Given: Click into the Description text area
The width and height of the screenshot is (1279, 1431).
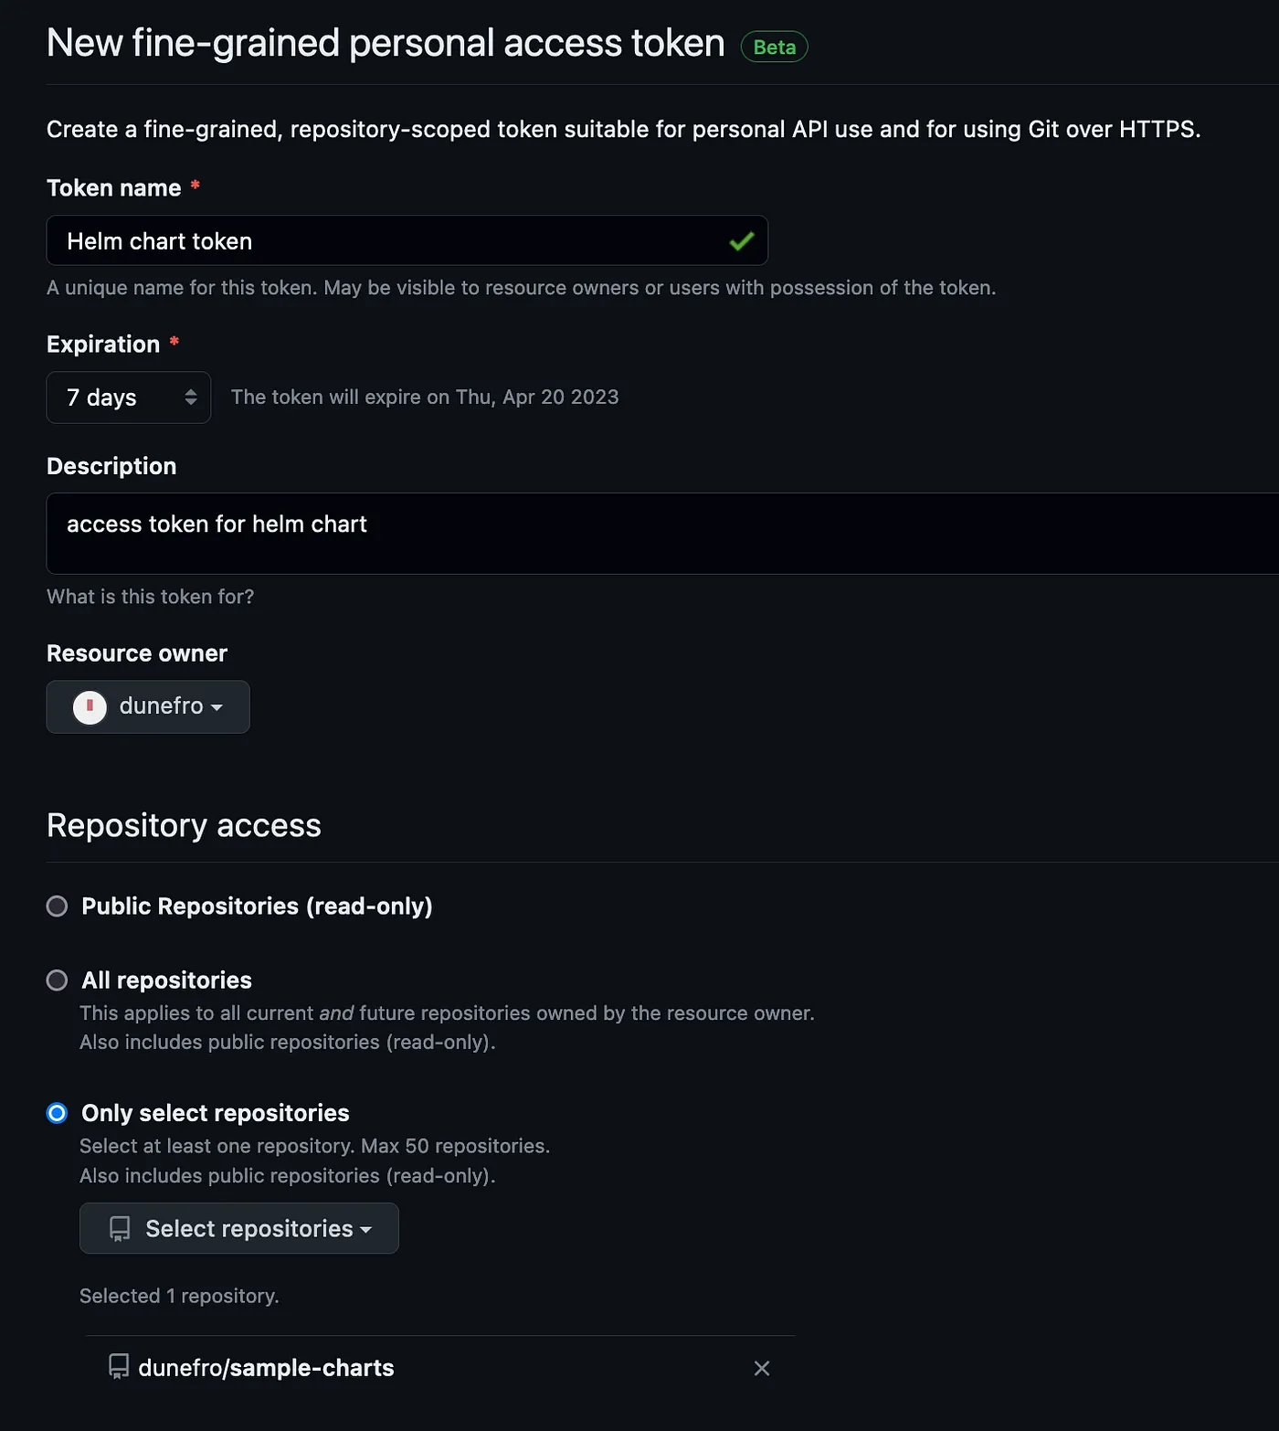Looking at the screenshot, I should [x=662, y=534].
